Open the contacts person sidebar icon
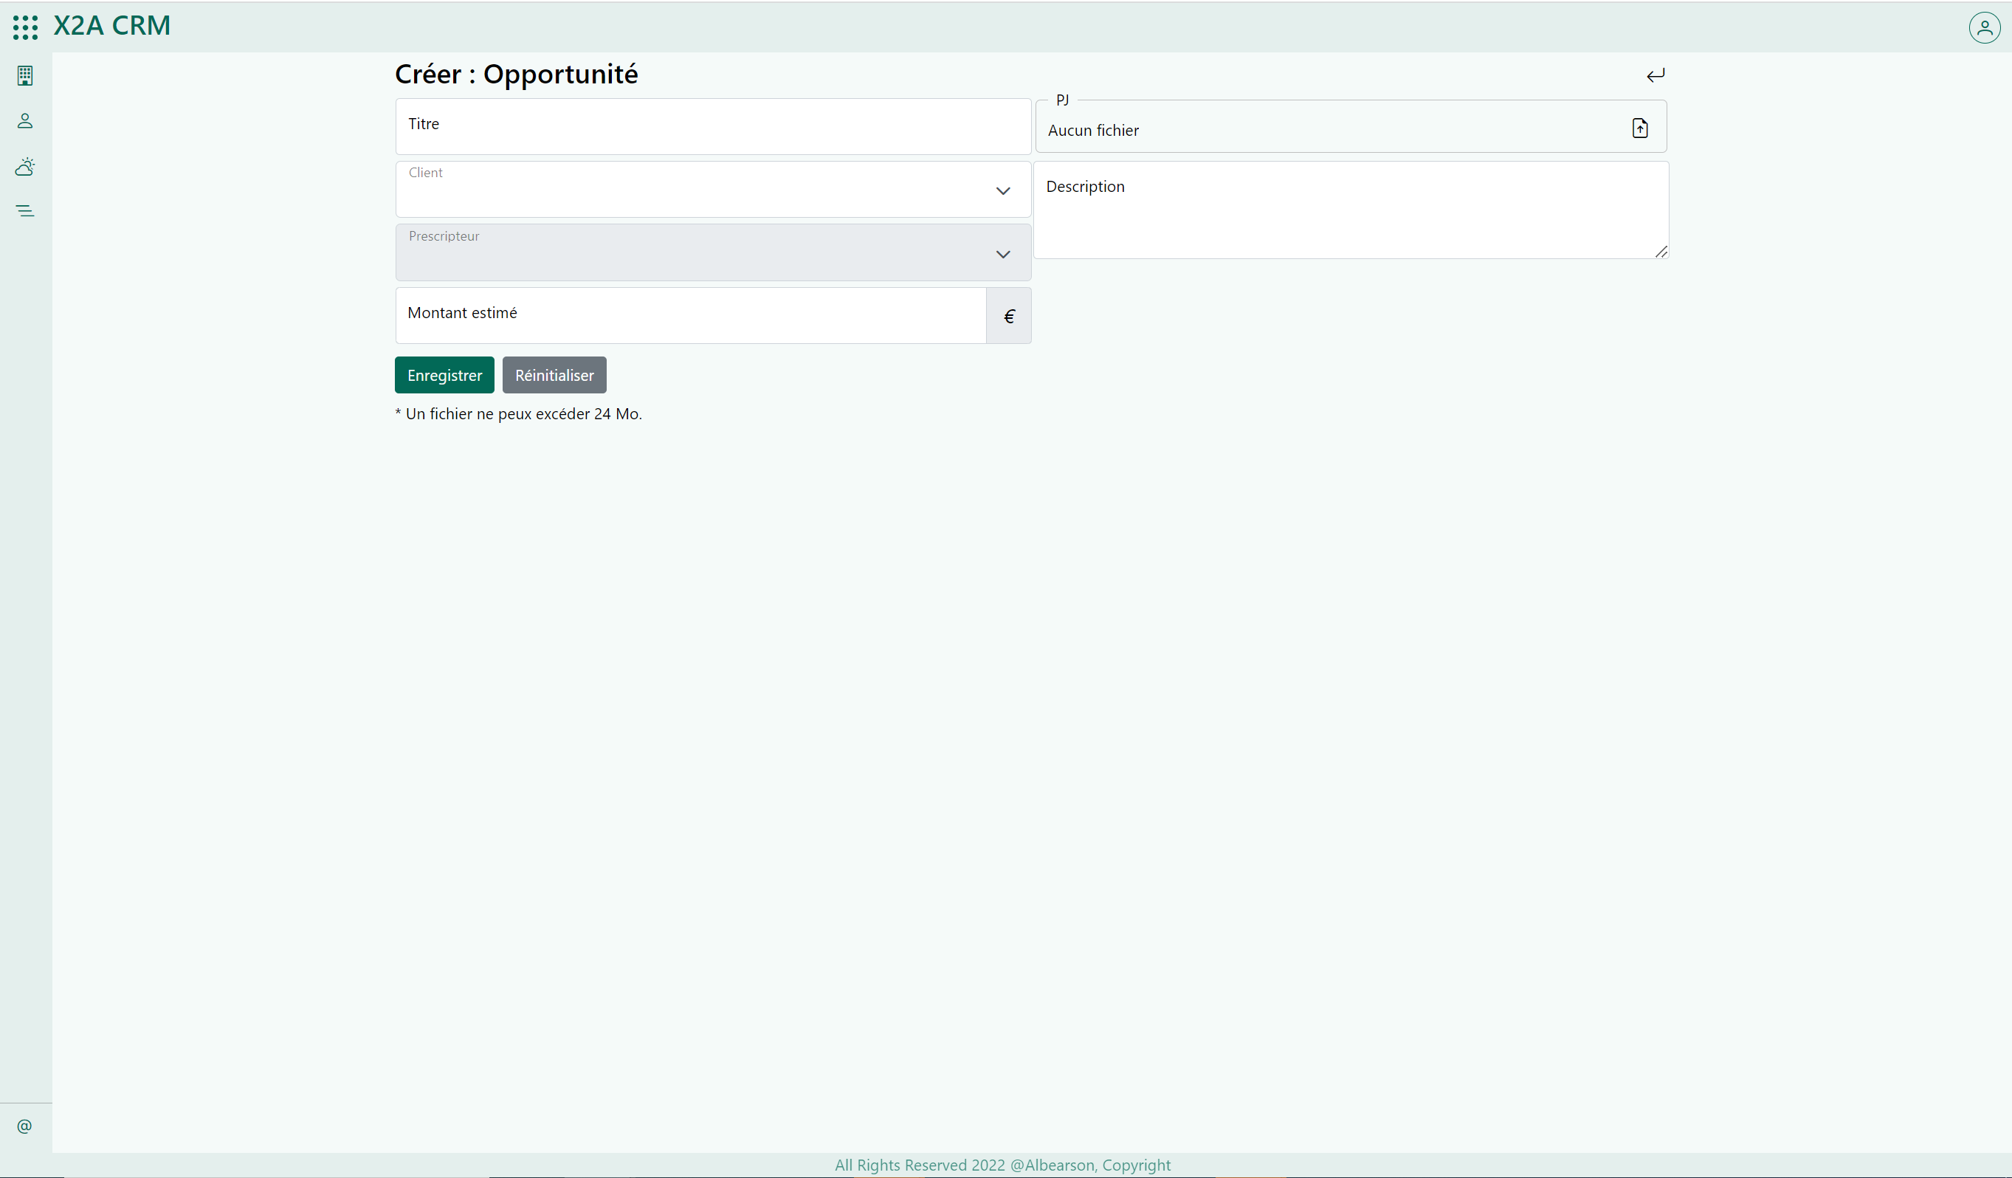Viewport: 2012px width, 1178px height. [25, 120]
